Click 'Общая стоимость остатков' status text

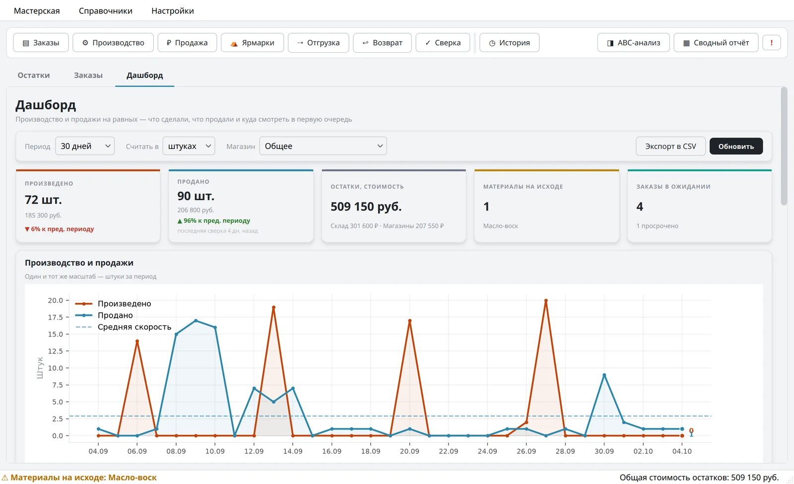pyautogui.click(x=699, y=478)
